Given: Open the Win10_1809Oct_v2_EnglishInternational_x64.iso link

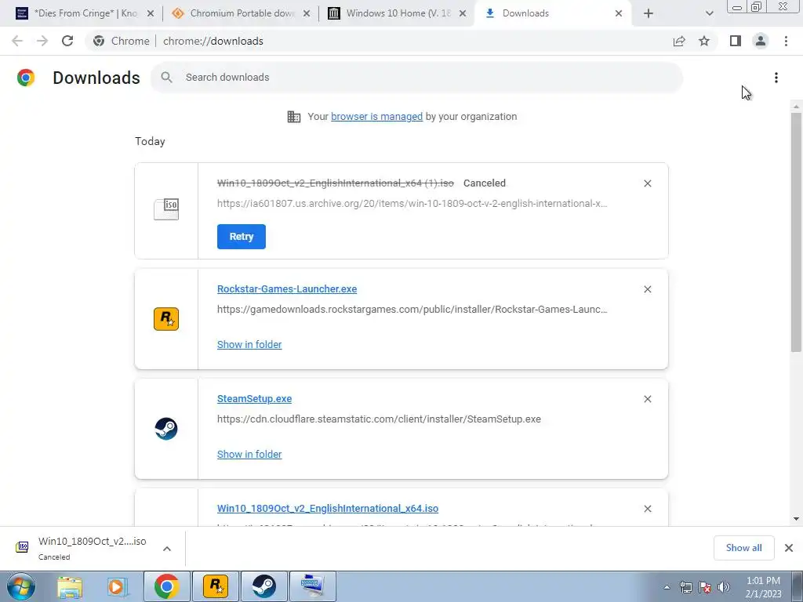Looking at the screenshot, I should (x=328, y=508).
